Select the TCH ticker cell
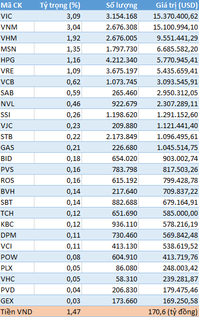Viewport: 199px width, 317px height. [17, 213]
